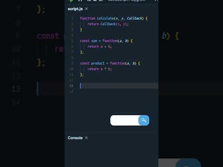The image size is (223, 167).
Task: Select the script.js editor tab
Action: (x=75, y=9)
